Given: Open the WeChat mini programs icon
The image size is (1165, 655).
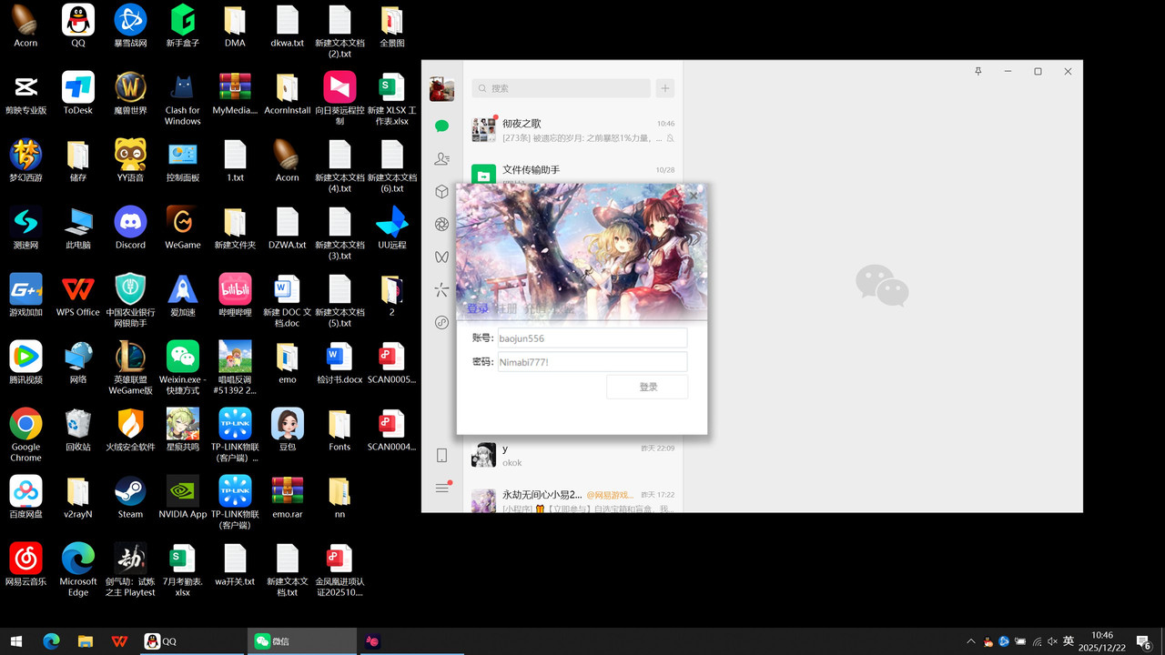Looking at the screenshot, I should (441, 323).
